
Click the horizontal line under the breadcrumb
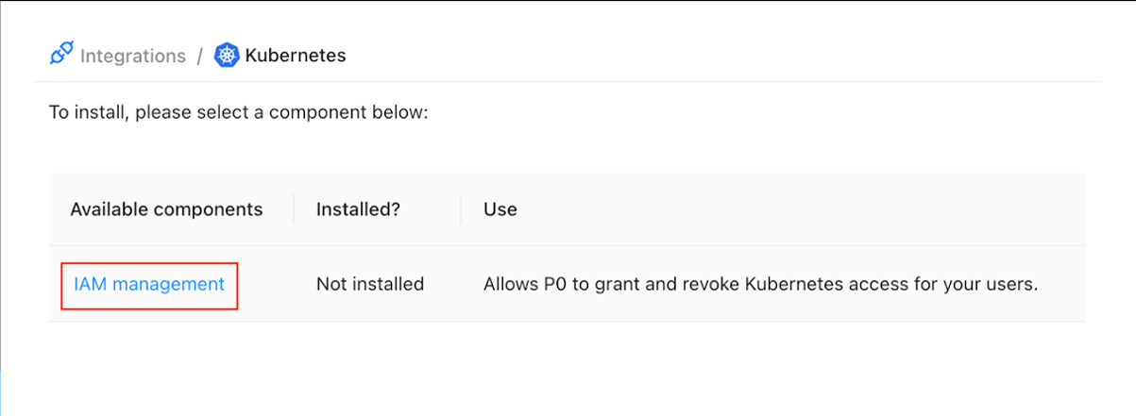click(x=567, y=82)
